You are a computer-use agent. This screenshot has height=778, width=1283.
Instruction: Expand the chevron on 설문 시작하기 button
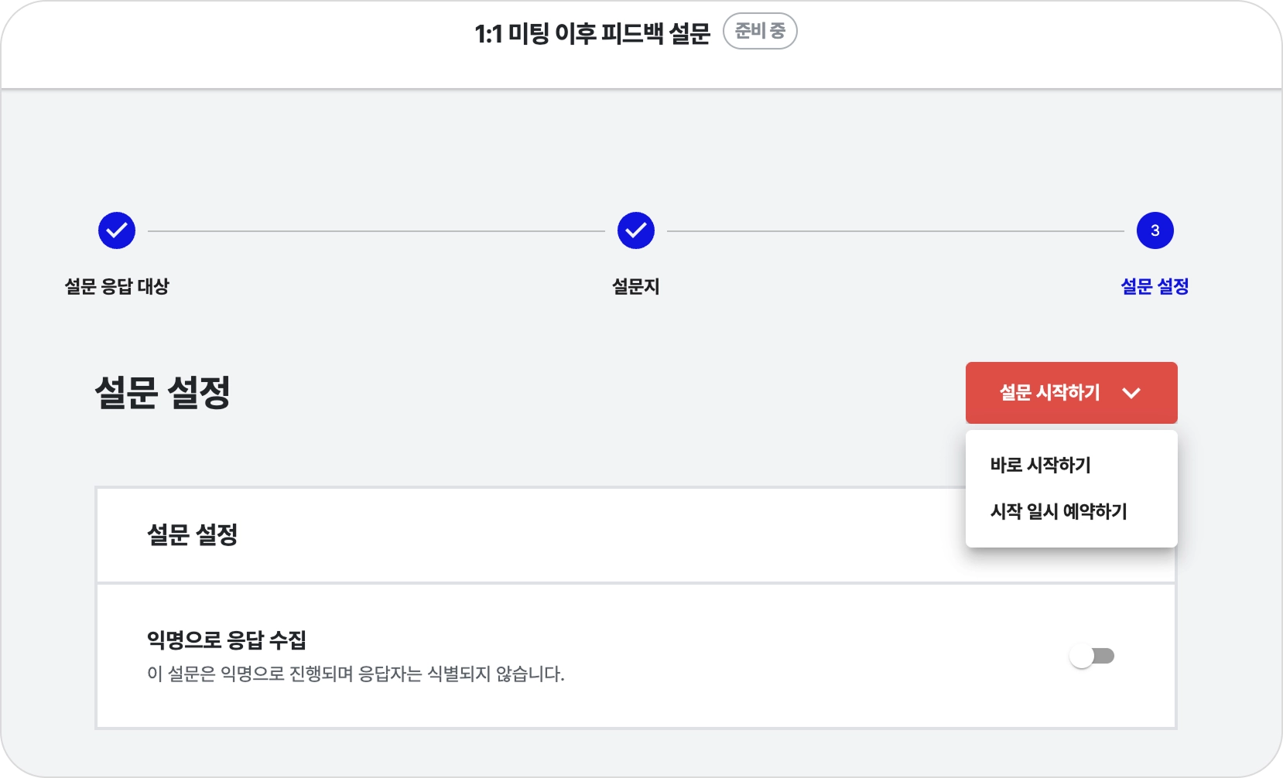click(1131, 393)
